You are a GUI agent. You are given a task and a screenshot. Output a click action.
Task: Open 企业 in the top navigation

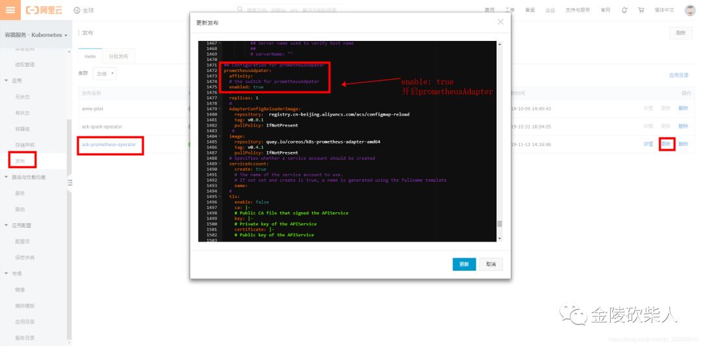click(x=550, y=10)
